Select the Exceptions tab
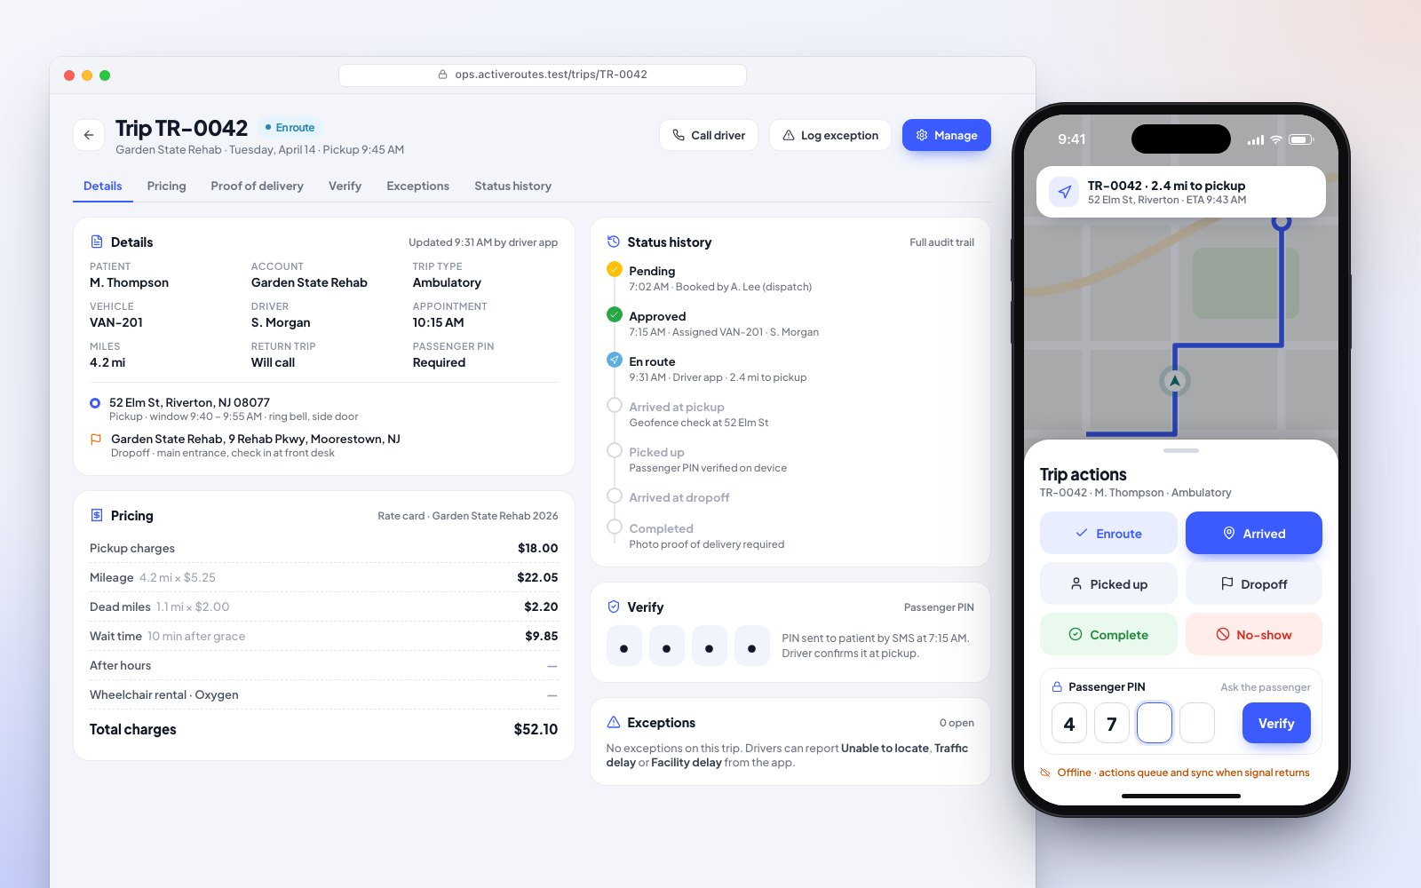1421x888 pixels. (x=417, y=186)
